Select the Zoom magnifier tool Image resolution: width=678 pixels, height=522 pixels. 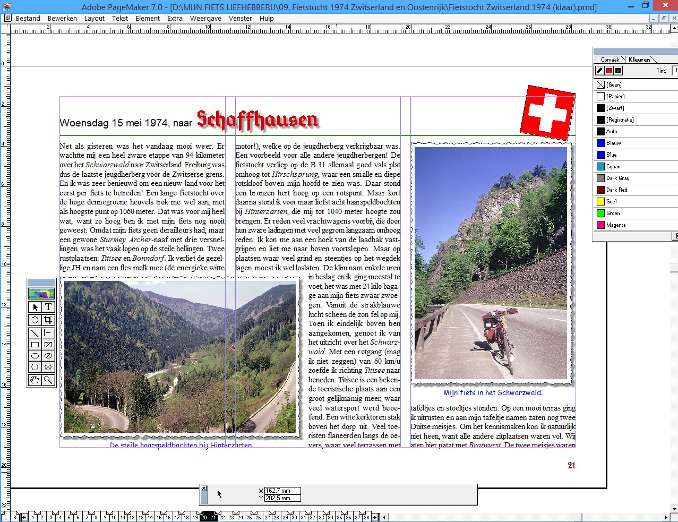[48, 380]
